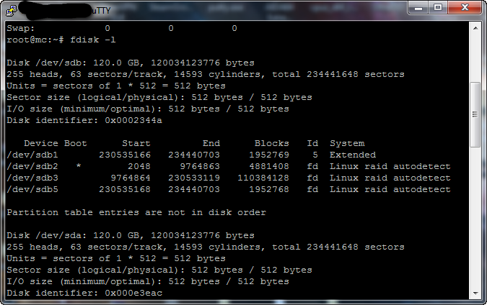
Task: Click the 'Start' column header
Action: (136, 143)
